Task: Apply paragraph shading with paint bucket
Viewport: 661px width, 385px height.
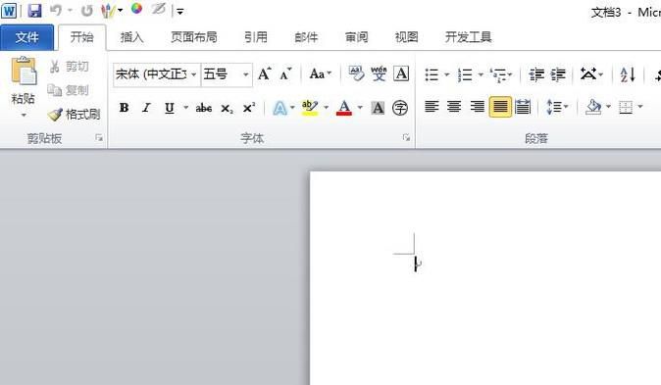Action: [x=593, y=107]
